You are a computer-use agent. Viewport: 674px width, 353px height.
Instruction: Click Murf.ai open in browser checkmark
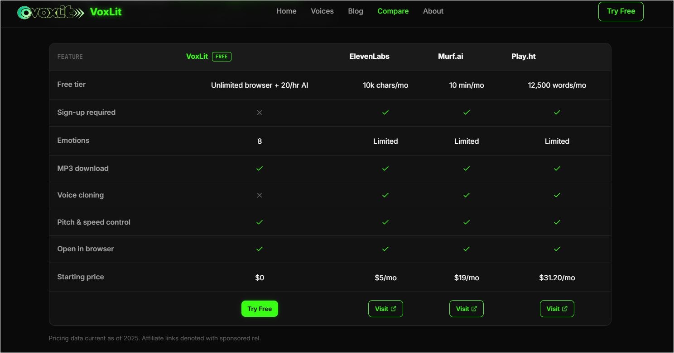click(x=467, y=249)
